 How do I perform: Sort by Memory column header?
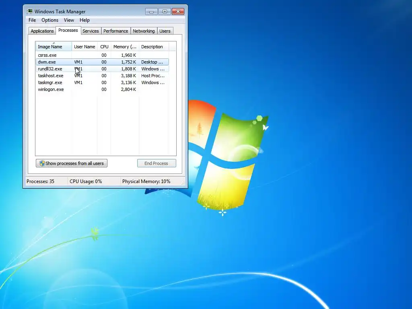pyautogui.click(x=125, y=47)
